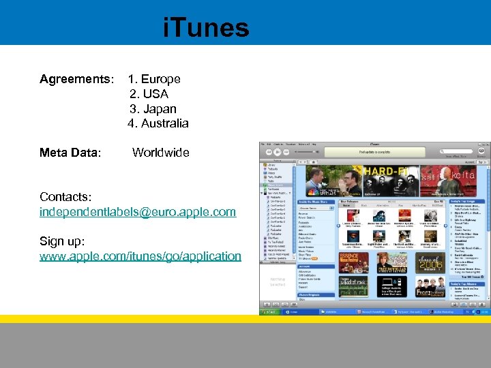Open the HARD-Fi banner
The width and height of the screenshot is (491, 368).
click(x=391, y=181)
